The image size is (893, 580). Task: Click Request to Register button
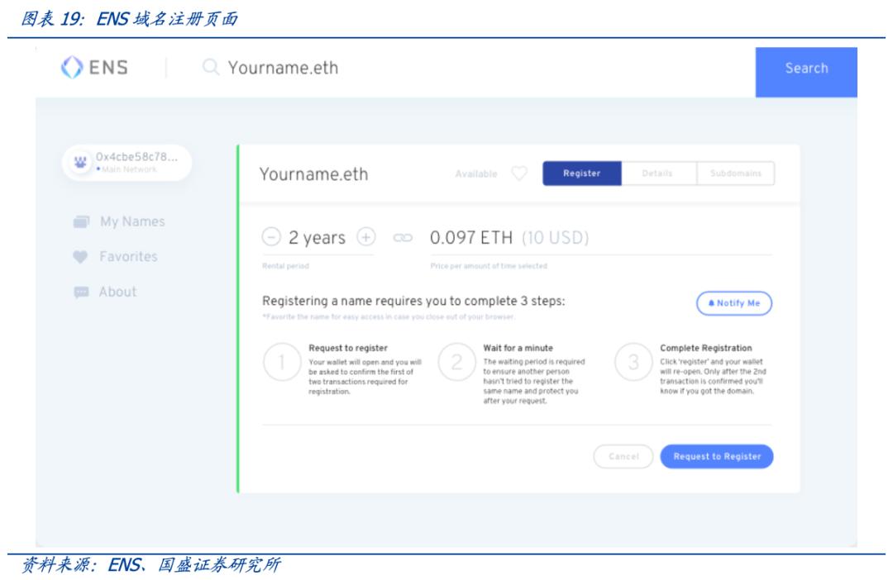[716, 457]
